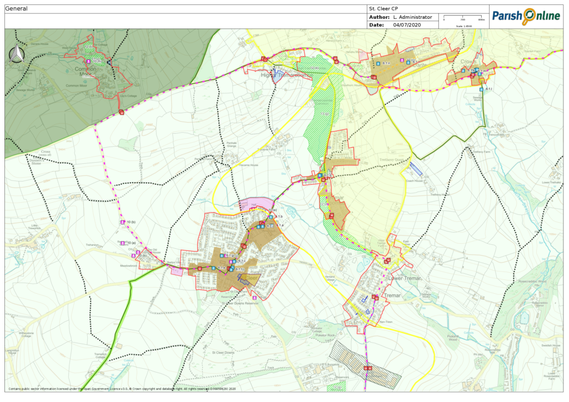Select the purple marker labeled 10 (b)
The image size is (569, 402).
coord(121,221)
